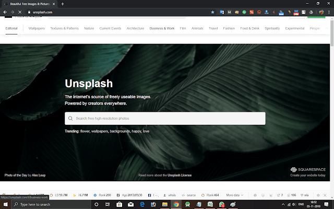
Task: Open the Food & Drink category
Action: coord(249,28)
